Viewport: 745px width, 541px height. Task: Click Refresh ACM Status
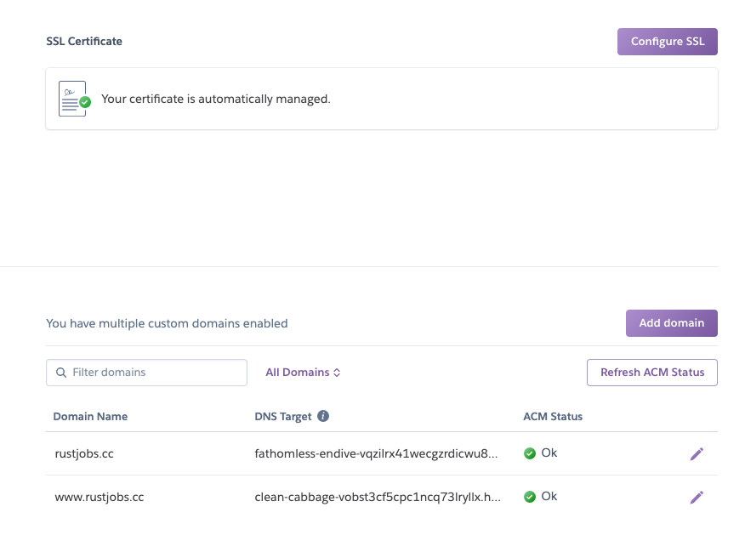point(651,372)
